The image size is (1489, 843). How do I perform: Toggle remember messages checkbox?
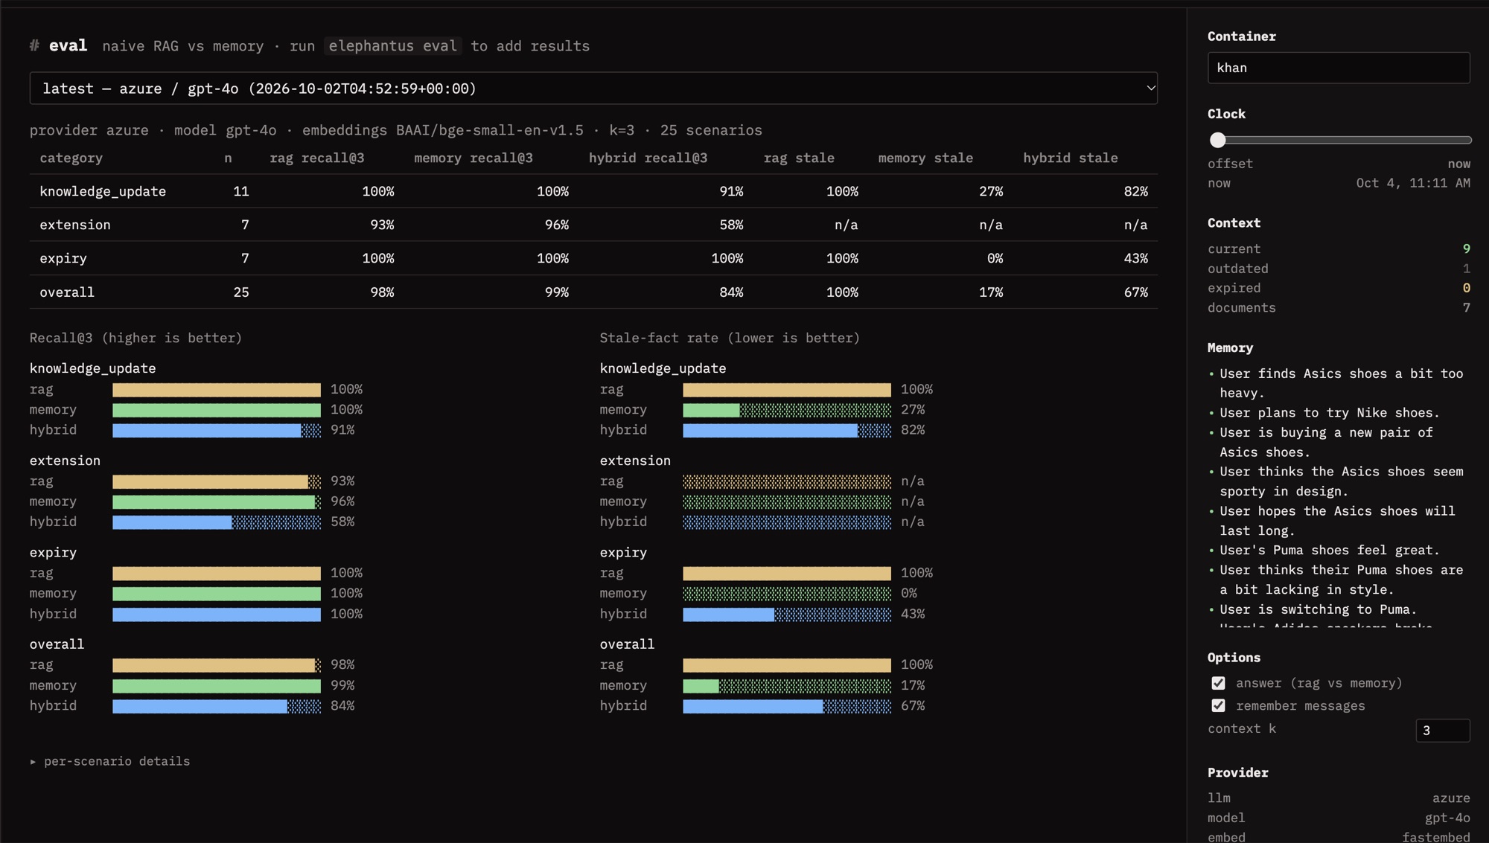pos(1218,705)
